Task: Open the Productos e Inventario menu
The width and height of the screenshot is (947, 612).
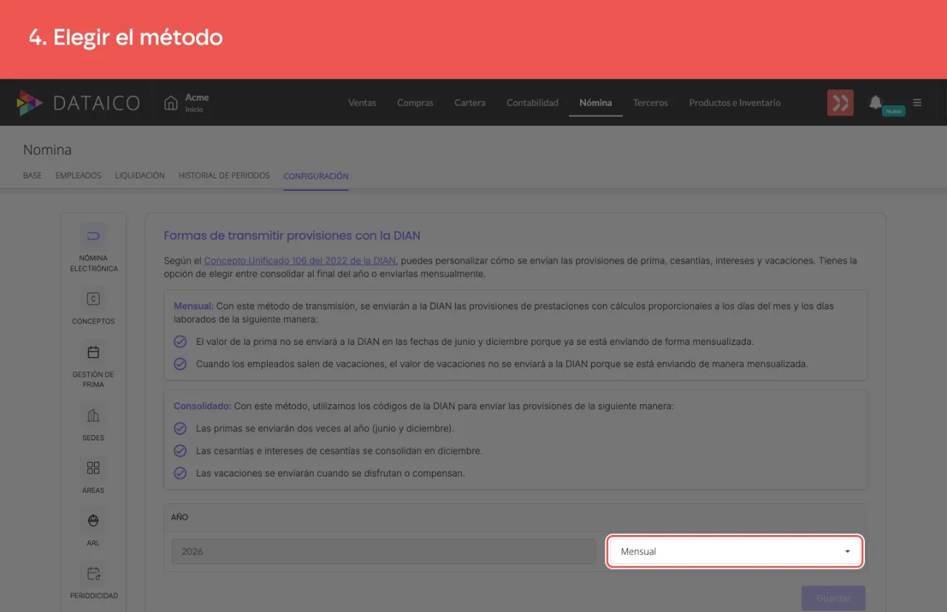Action: click(x=735, y=103)
